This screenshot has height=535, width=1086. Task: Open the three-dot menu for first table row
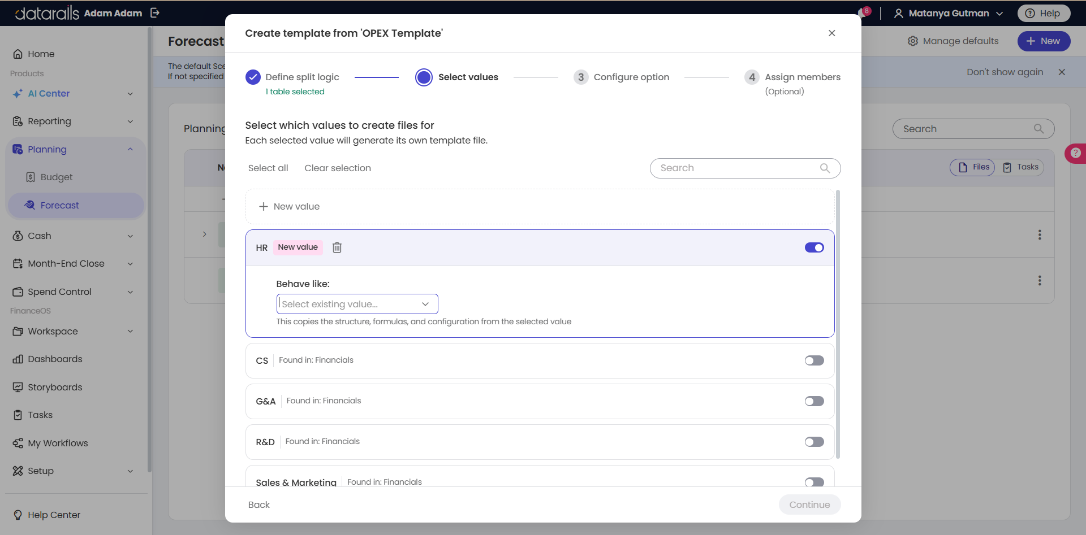click(1040, 235)
